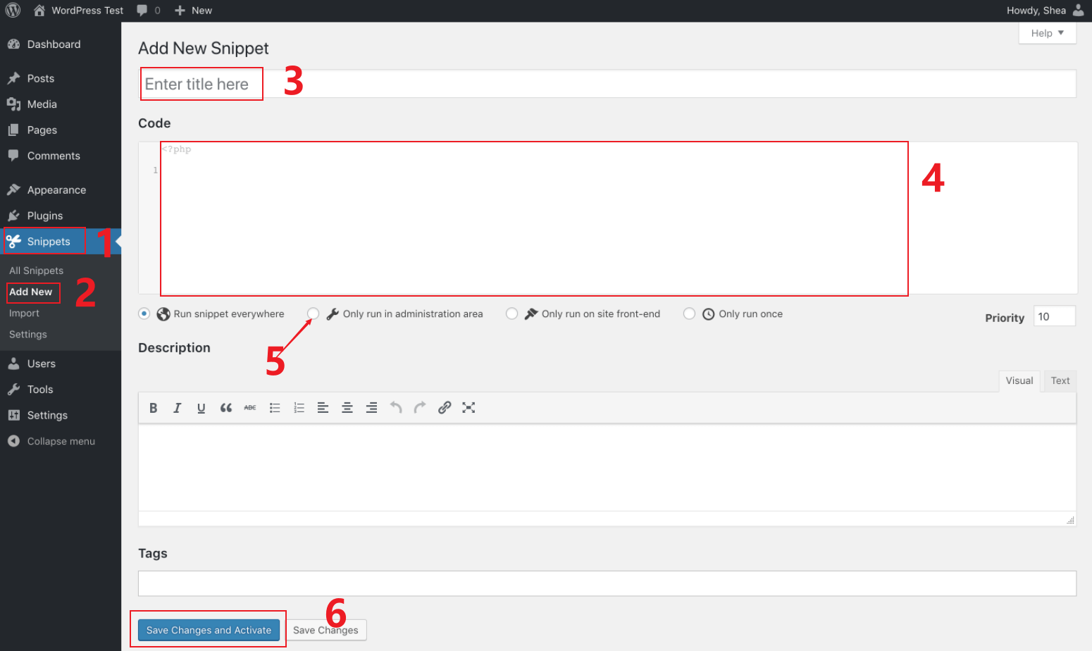Screen dimensions: 1092x651
Task: Click the WordPress logo icon
Action: pyautogui.click(x=13, y=11)
